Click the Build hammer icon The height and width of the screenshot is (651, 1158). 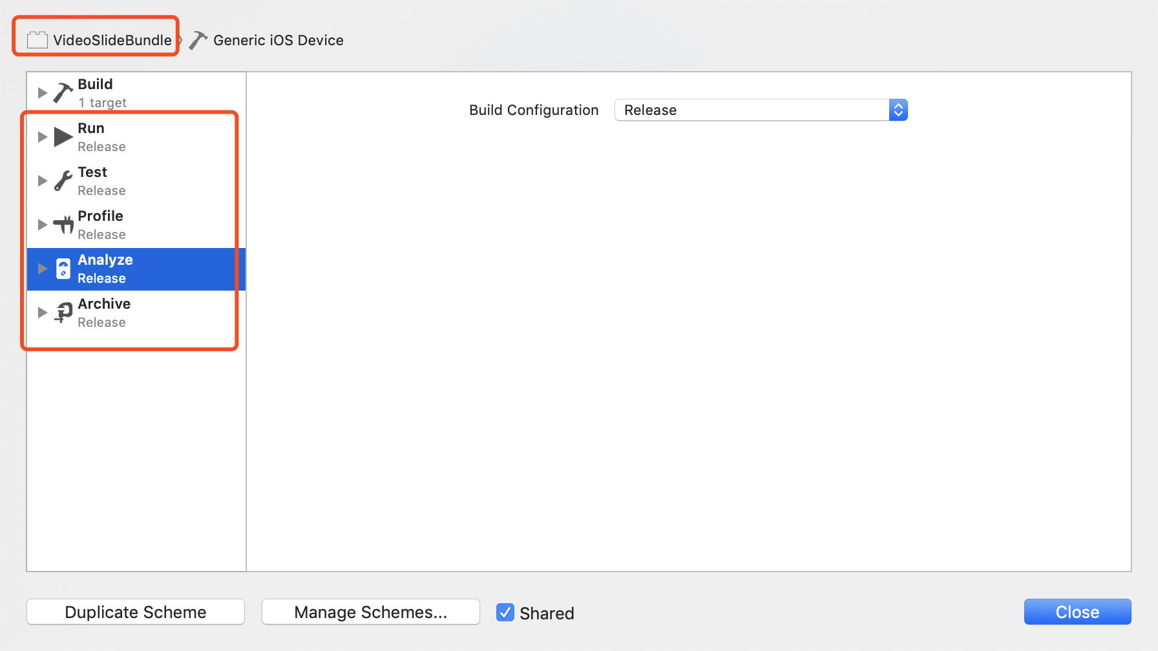(x=63, y=93)
